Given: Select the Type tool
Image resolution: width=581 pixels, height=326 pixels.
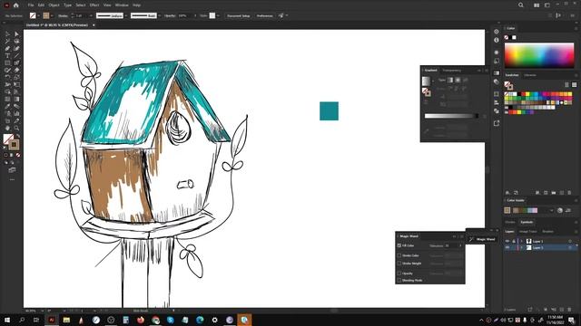Looking at the screenshot, I should [7, 56].
